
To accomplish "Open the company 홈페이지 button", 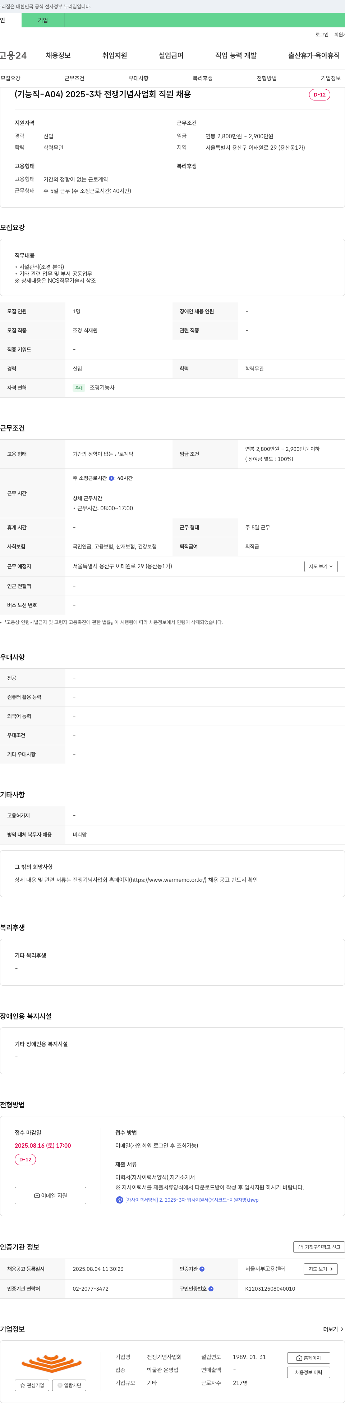I will [309, 1358].
